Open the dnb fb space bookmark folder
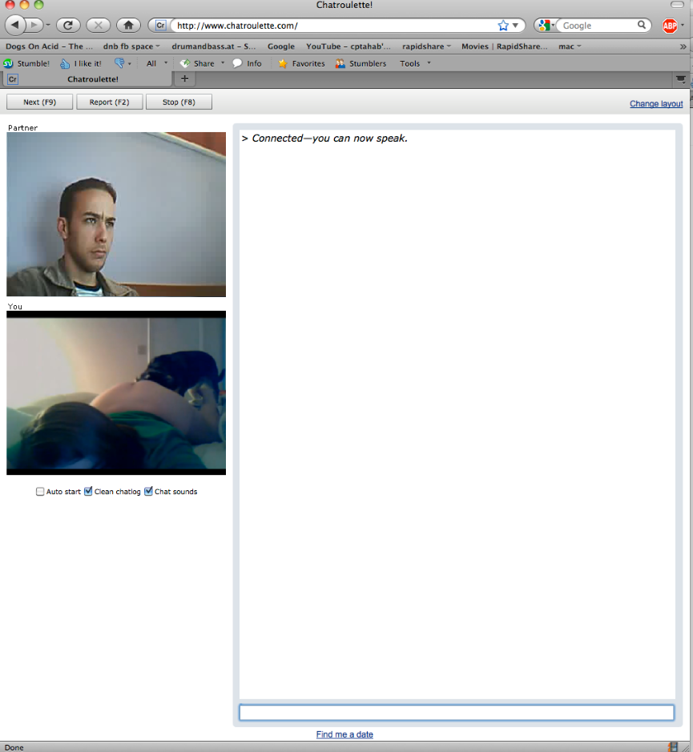This screenshot has height=752, width=693. pyautogui.click(x=131, y=46)
